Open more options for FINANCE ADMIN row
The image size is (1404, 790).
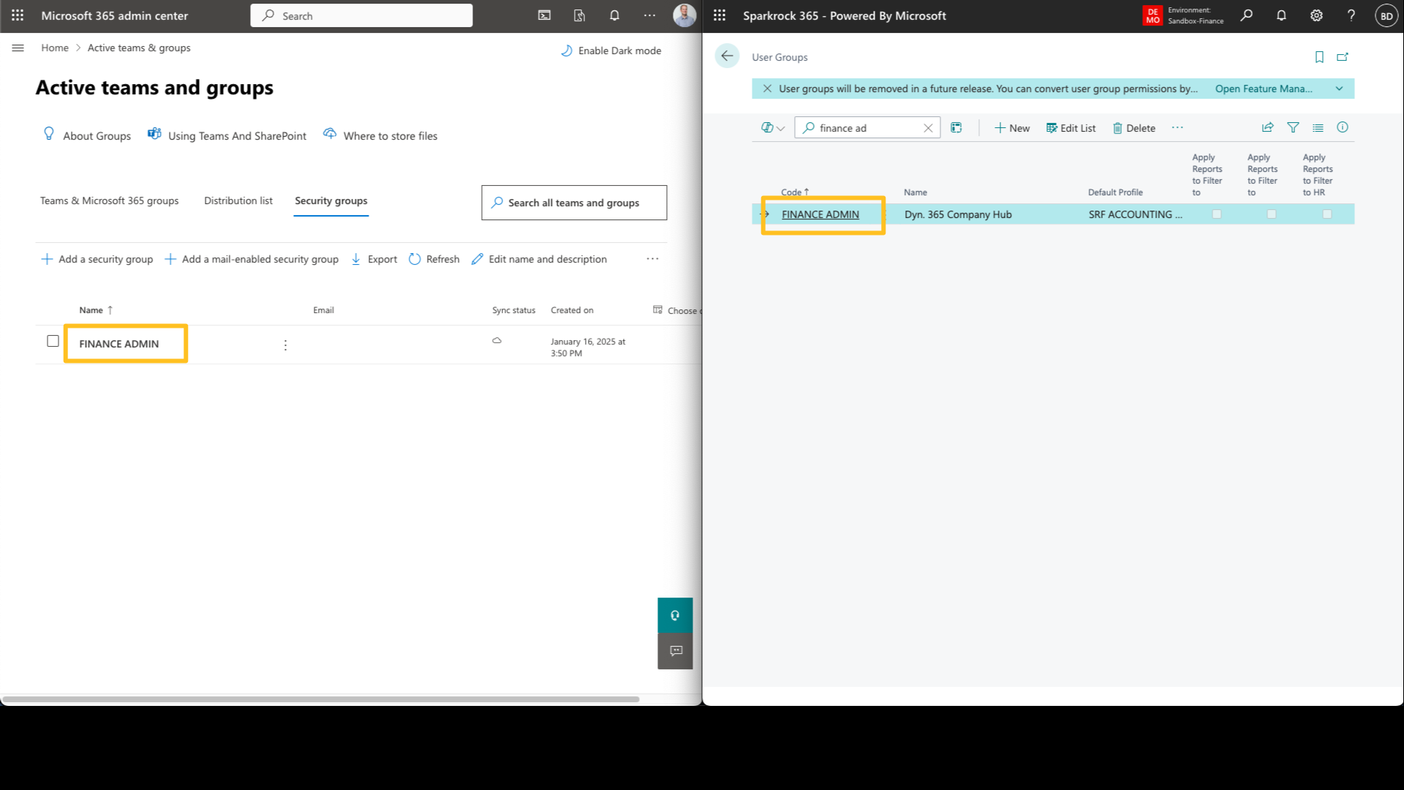285,345
